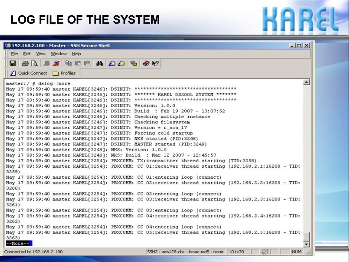Click the 'DSINIT: Version: 1.0.0' log line
349x262 pixels.
coord(91,106)
